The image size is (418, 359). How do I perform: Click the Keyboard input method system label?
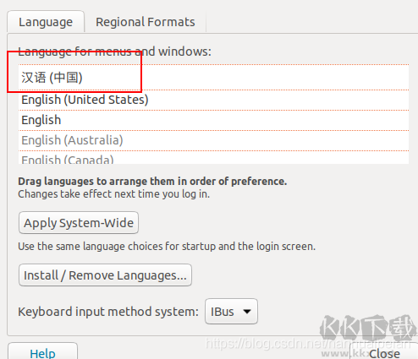pos(108,312)
